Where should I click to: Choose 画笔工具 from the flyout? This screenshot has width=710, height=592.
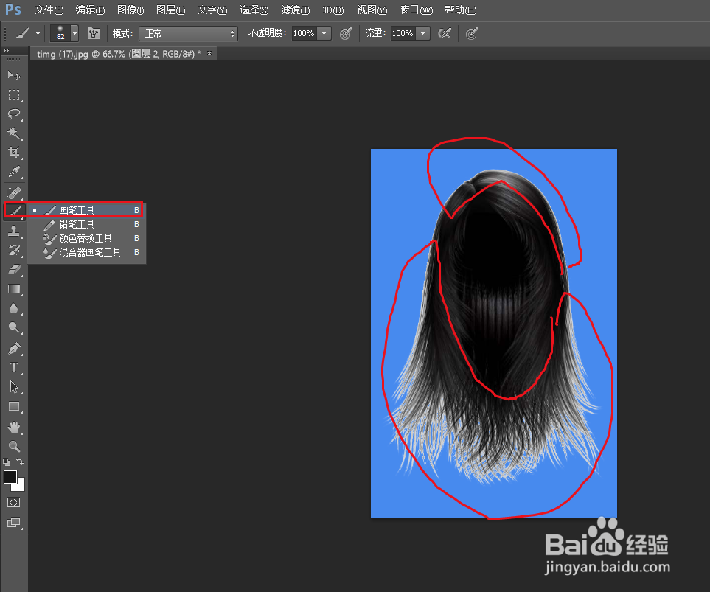click(x=86, y=210)
